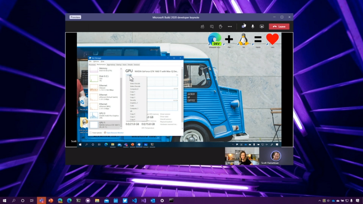Viewport: 363px width, 204px height.
Task: Open Cortana circle on the host taskbar
Action: point(23,201)
